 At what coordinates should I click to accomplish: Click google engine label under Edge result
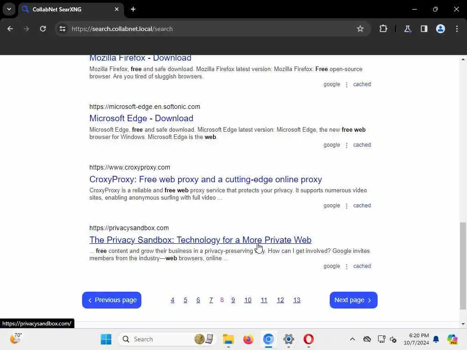click(x=332, y=145)
